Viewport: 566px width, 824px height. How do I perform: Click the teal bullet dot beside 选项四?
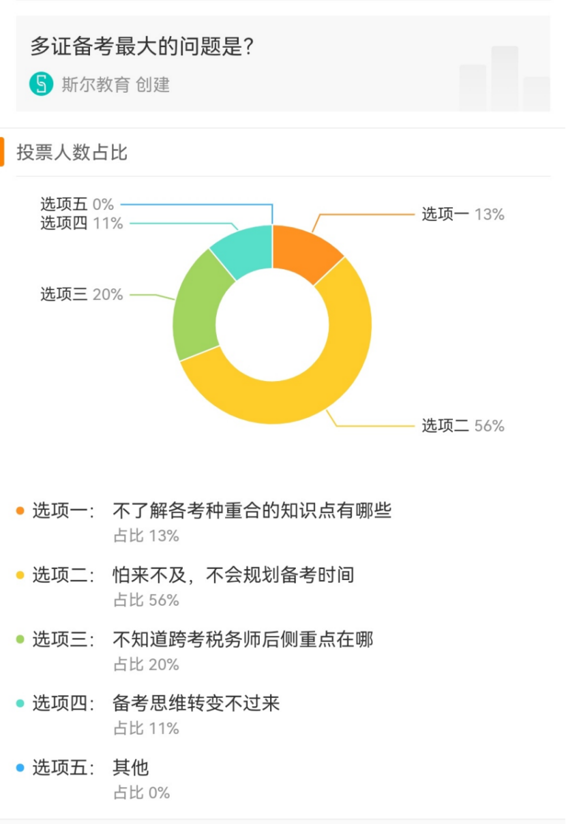point(20,703)
